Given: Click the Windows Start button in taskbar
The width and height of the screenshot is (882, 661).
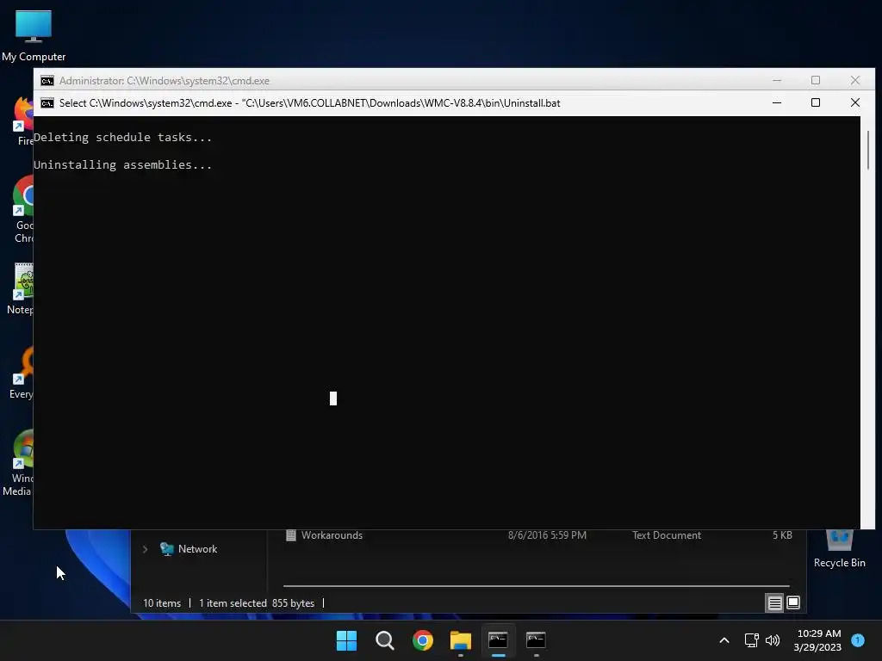Looking at the screenshot, I should point(346,640).
